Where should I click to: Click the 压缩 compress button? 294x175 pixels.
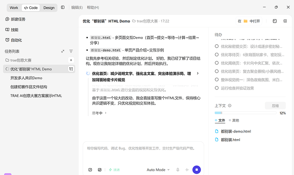pyautogui.click(x=275, y=106)
